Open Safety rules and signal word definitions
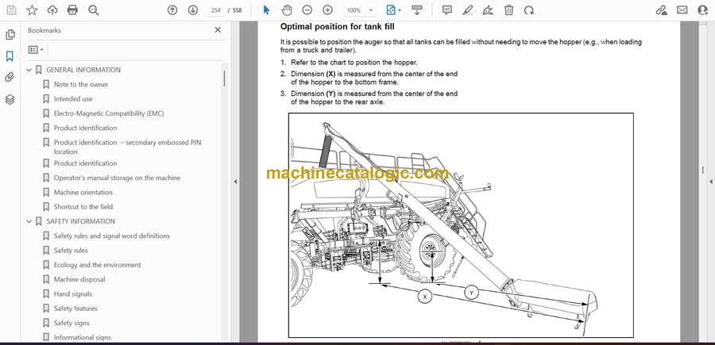Viewport: 715px width, 345px height. (x=112, y=236)
